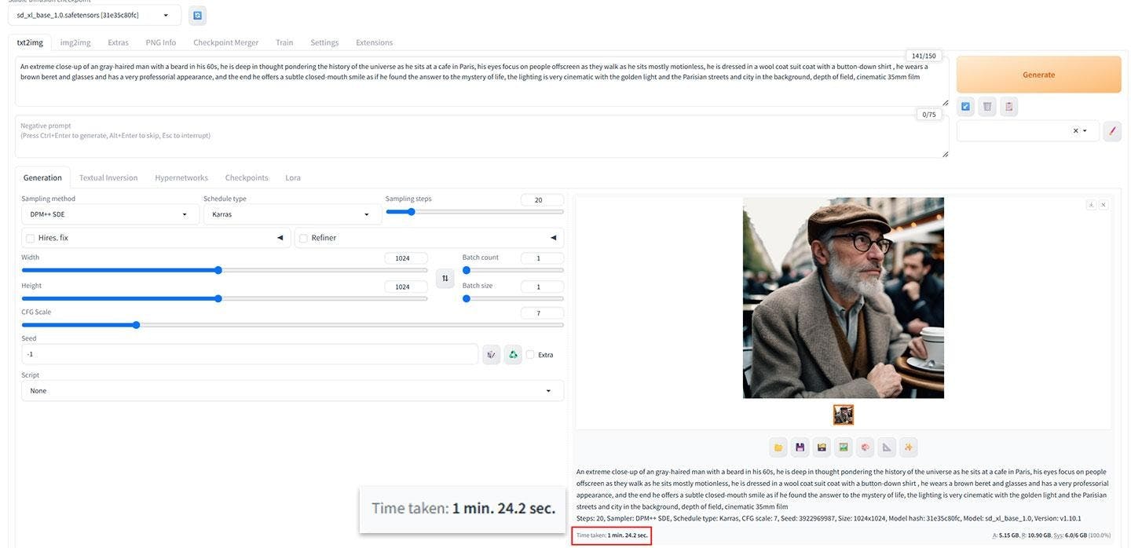Reuse the last seed with the recycle icon
Screen dimensions: 1131x548
(x=513, y=355)
